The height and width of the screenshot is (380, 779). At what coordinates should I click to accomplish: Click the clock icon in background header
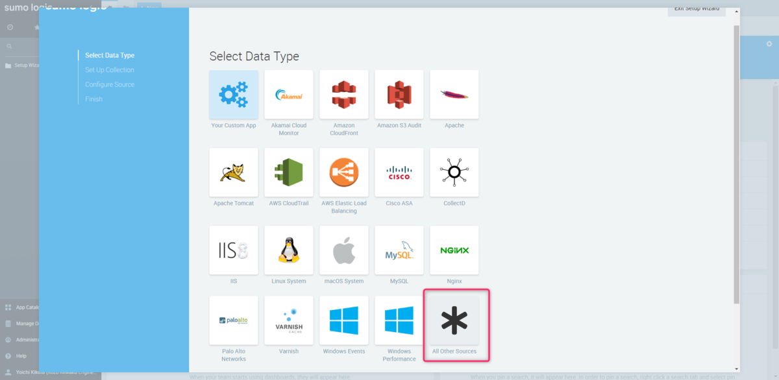[10, 27]
